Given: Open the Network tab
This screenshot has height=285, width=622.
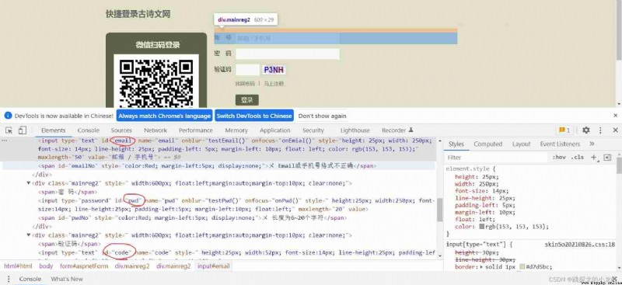Looking at the screenshot, I should tap(155, 130).
